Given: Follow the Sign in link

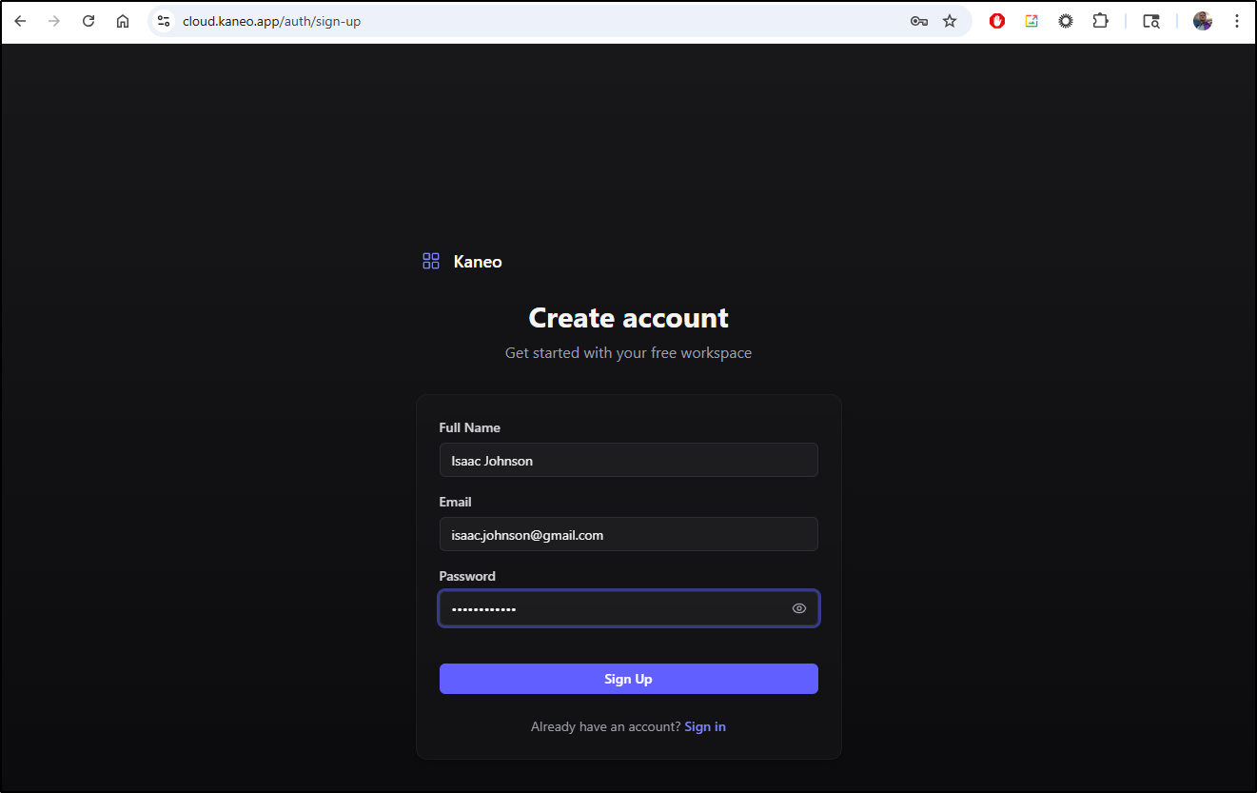Looking at the screenshot, I should click(x=705, y=726).
